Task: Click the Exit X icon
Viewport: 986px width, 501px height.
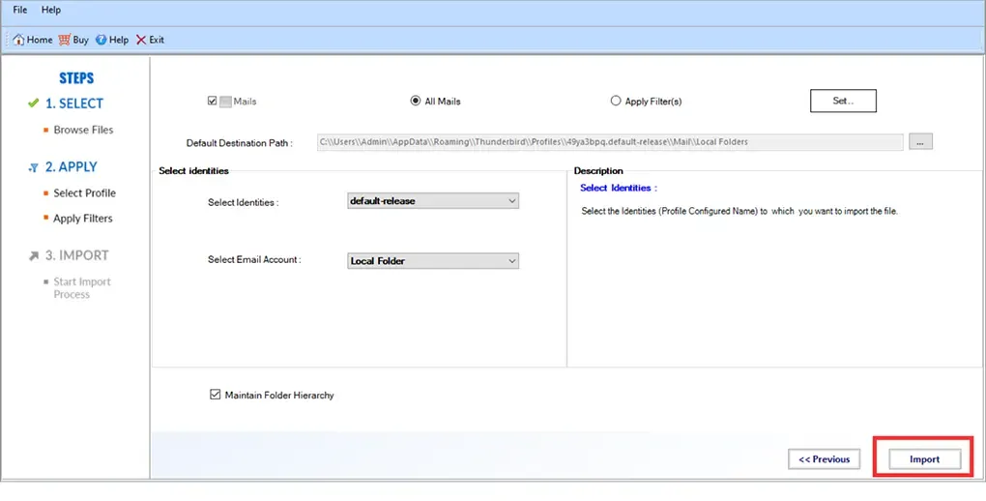Action: click(x=141, y=40)
